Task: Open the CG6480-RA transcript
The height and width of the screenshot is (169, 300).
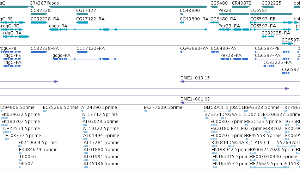Action: tap(214, 22)
